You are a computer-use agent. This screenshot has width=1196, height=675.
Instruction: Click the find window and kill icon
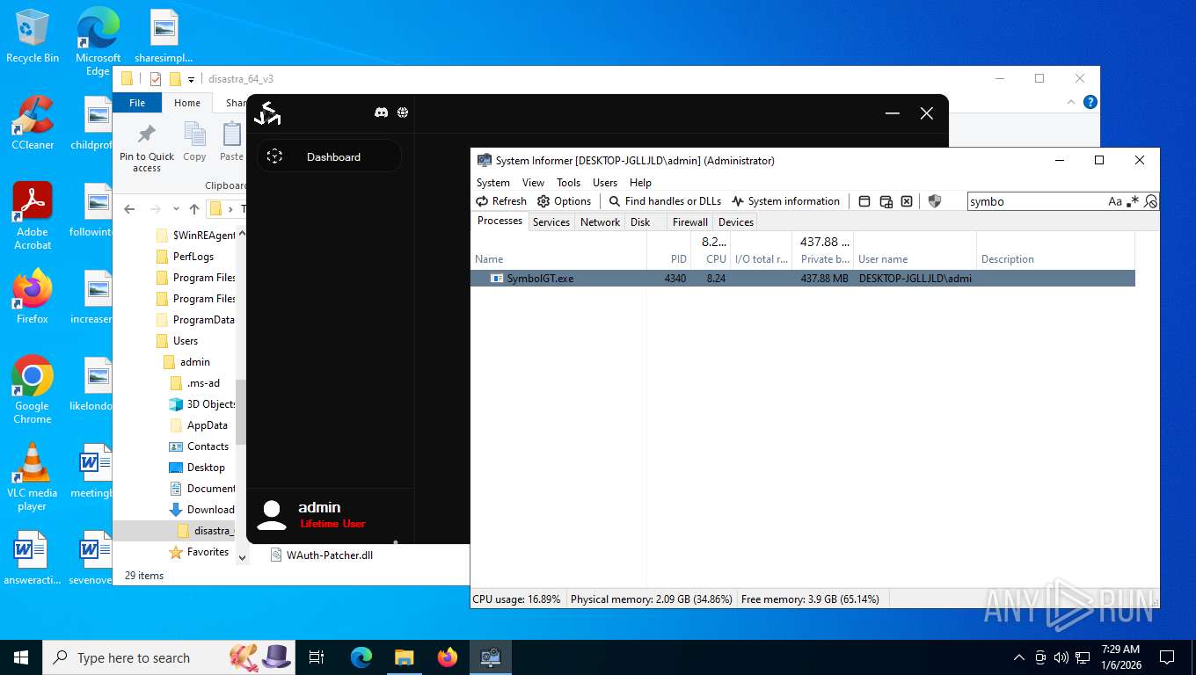[907, 201]
